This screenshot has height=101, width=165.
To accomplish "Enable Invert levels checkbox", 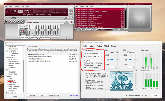I will 85,65.
